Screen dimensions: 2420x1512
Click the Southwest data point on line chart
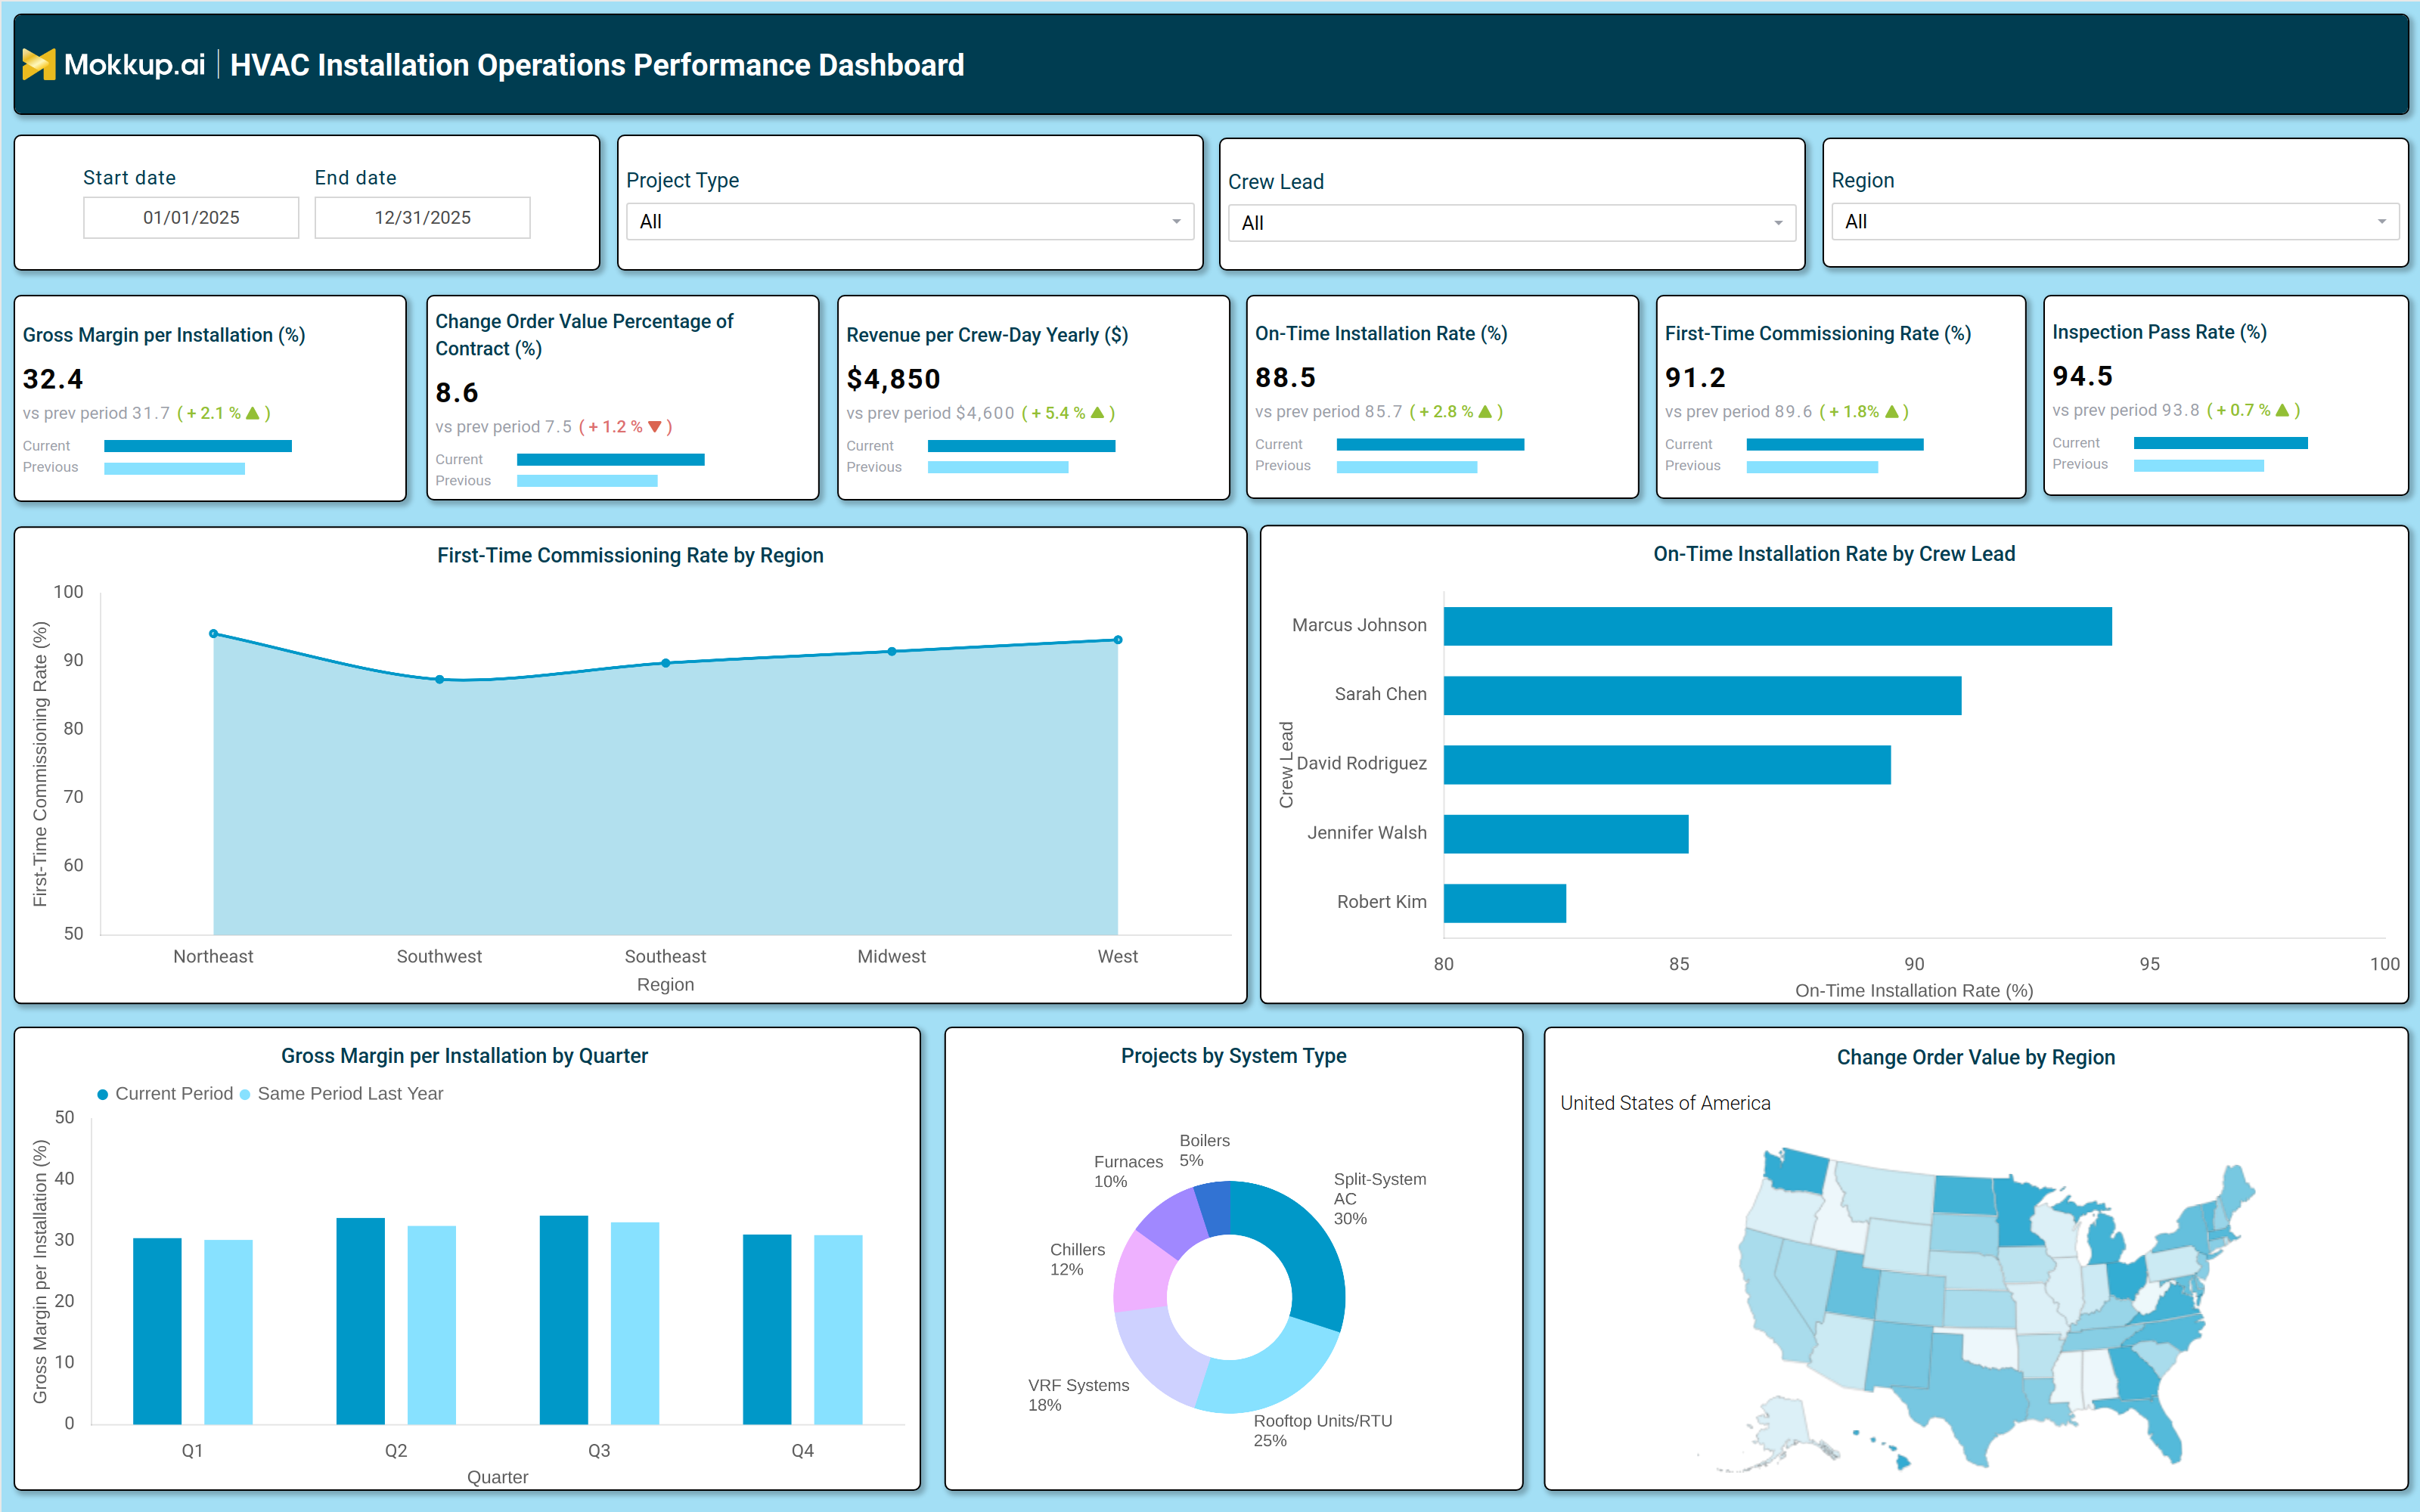[x=439, y=680]
